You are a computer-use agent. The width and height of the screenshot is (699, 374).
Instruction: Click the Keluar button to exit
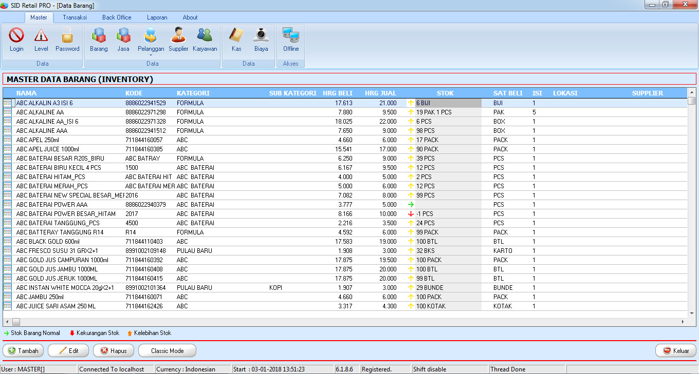(676, 350)
